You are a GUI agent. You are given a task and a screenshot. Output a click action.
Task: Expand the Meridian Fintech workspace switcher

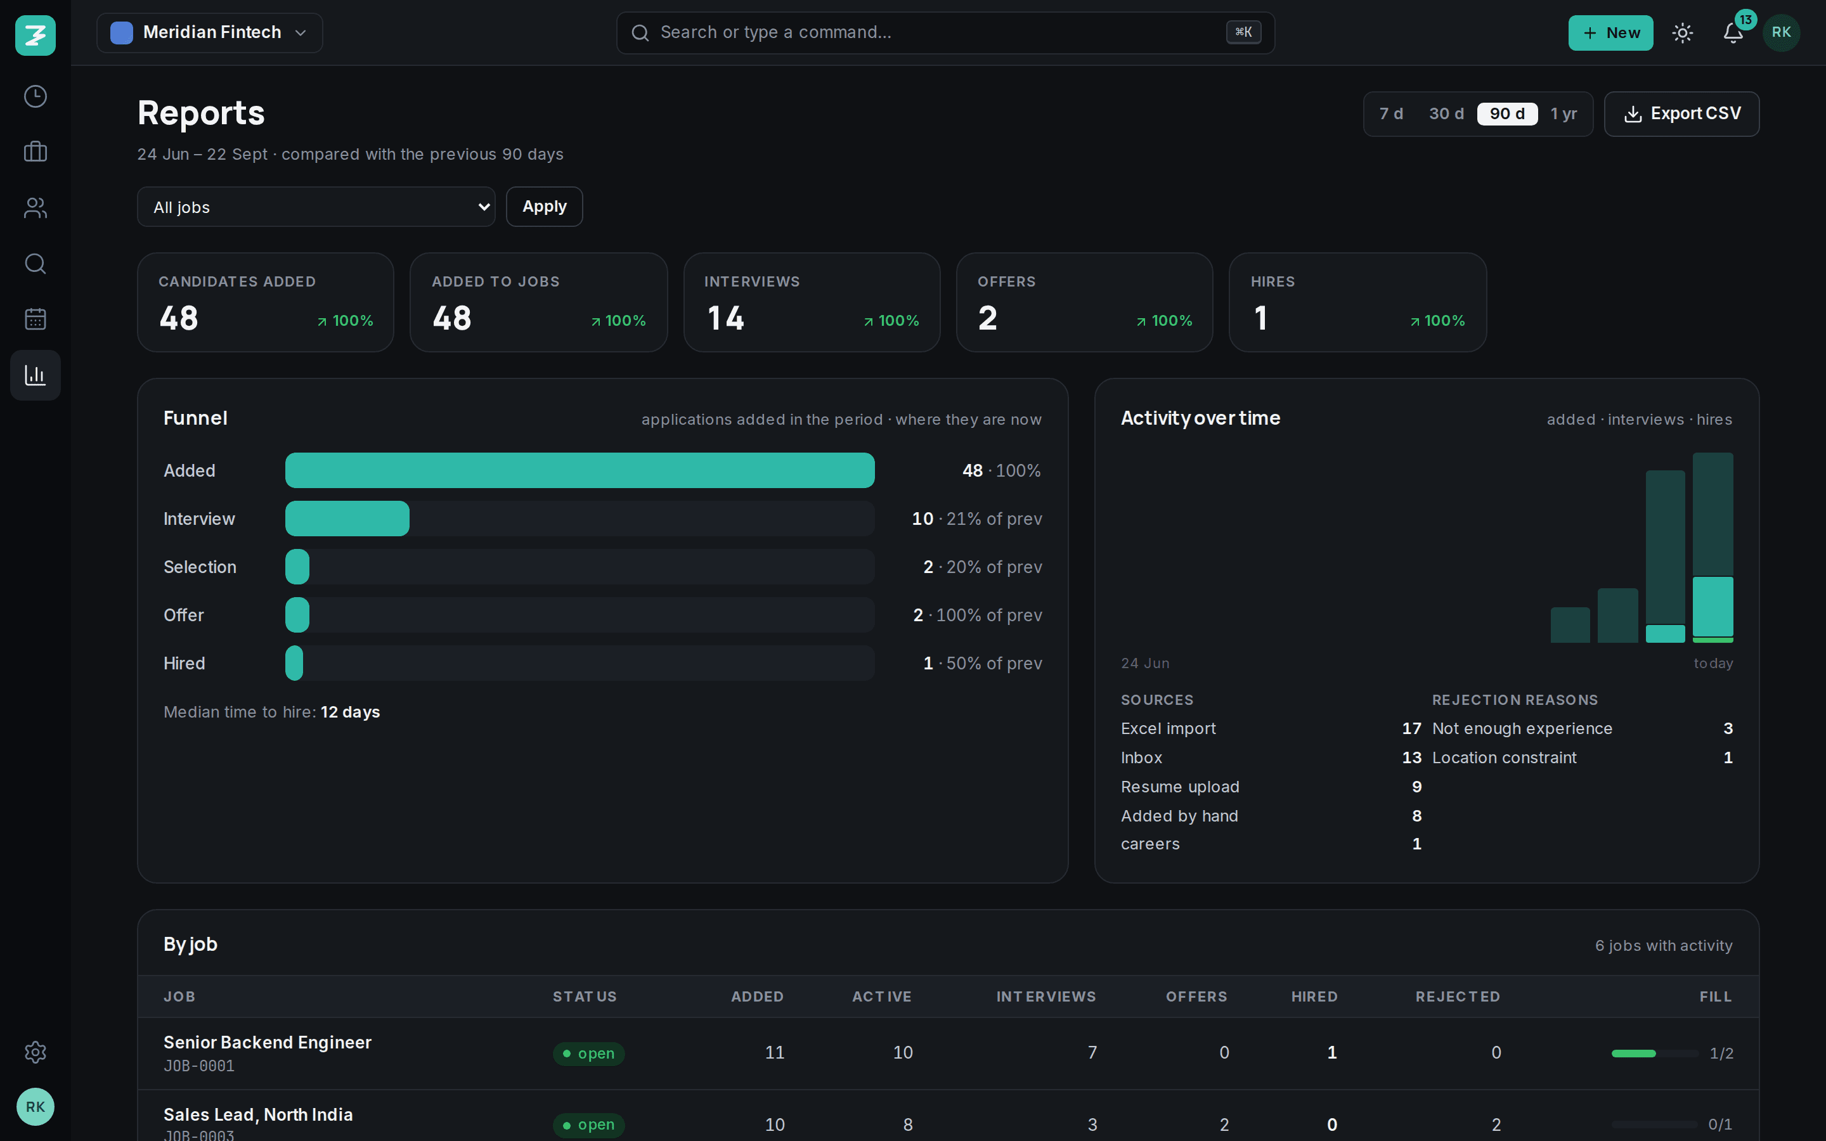(x=210, y=32)
